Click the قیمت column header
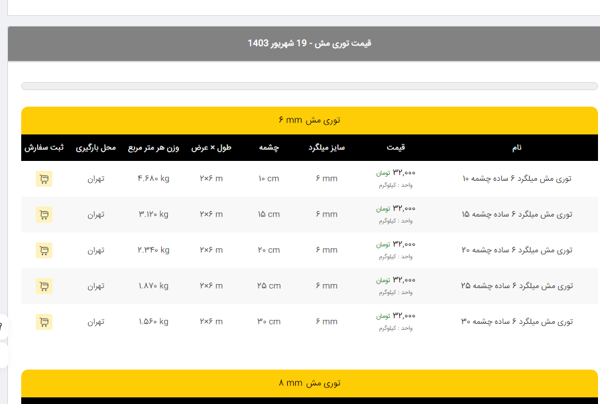The width and height of the screenshot is (600, 404). pyautogui.click(x=396, y=148)
